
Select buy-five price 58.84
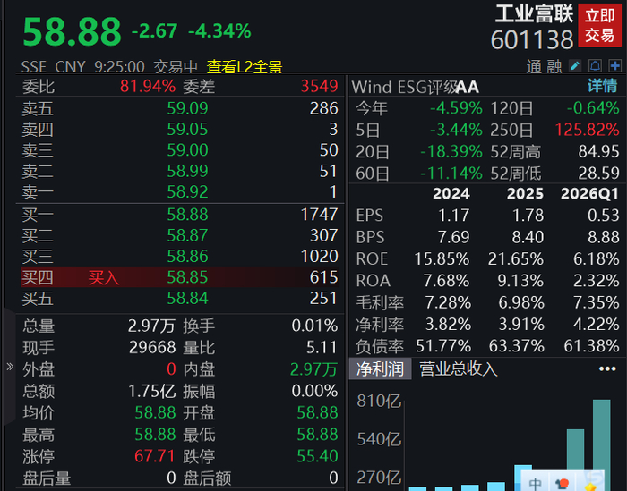[187, 298]
